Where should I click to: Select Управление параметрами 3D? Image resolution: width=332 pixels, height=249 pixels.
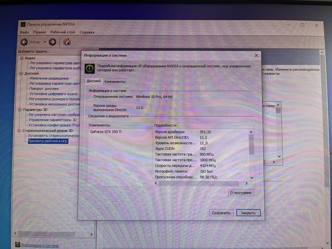coord(53,120)
